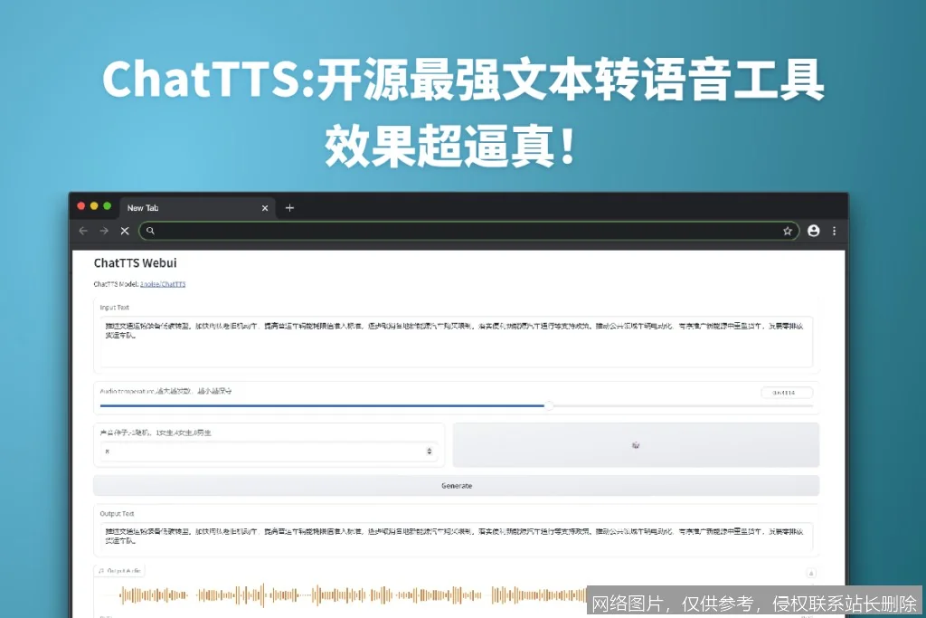Click the browser forward arrow

point(104,231)
